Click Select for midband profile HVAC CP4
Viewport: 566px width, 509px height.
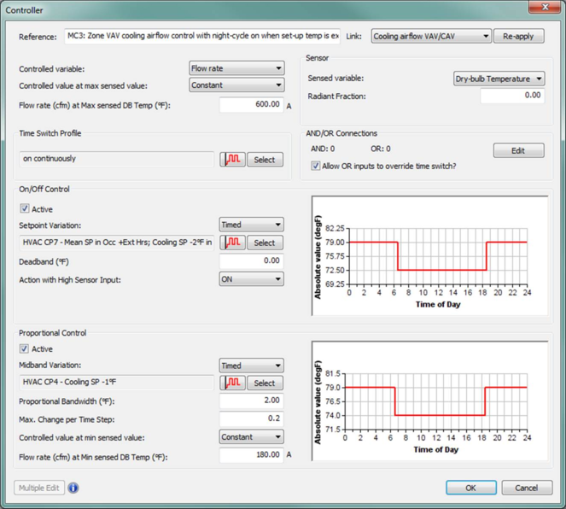(x=265, y=383)
